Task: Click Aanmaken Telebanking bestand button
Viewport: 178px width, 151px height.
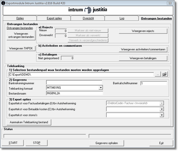Action: pos(29,122)
